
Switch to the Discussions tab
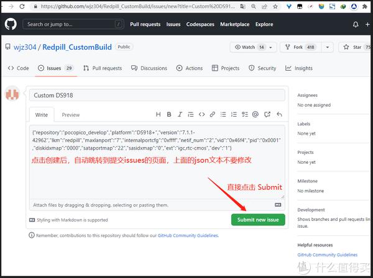click(x=149, y=68)
